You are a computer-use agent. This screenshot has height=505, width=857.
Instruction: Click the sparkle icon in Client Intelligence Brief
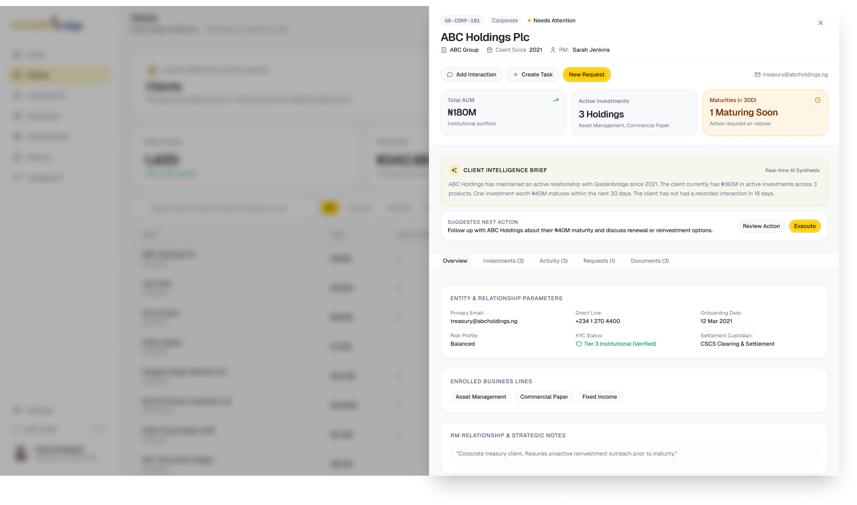tap(454, 170)
